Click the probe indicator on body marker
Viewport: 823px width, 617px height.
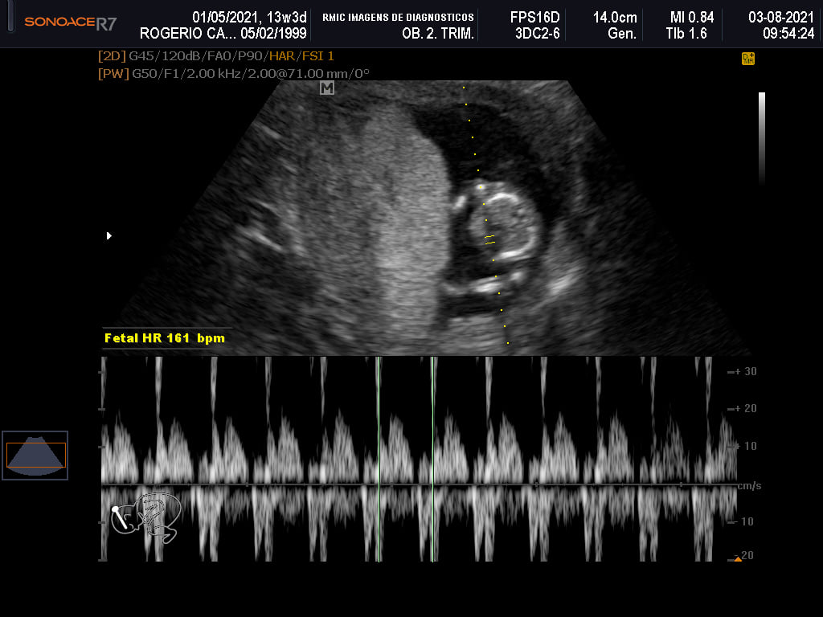coord(120,517)
